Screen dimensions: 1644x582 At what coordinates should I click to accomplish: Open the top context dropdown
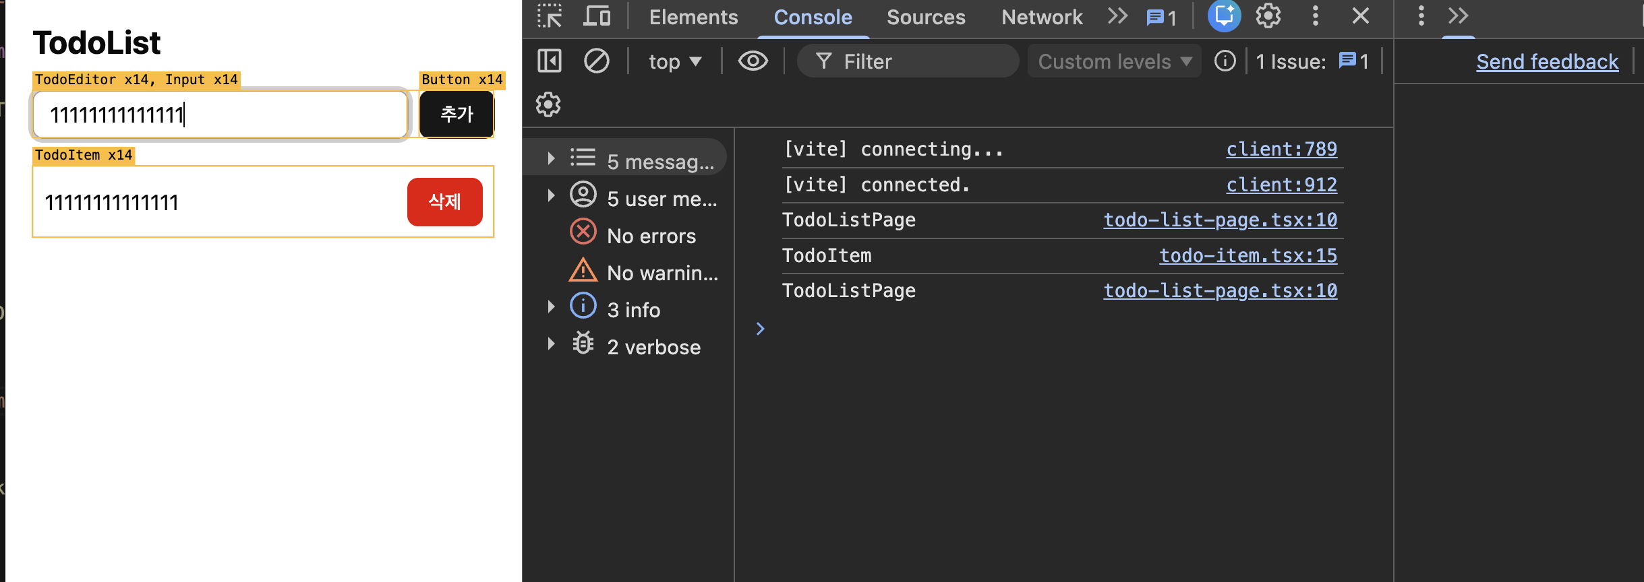coord(674,62)
